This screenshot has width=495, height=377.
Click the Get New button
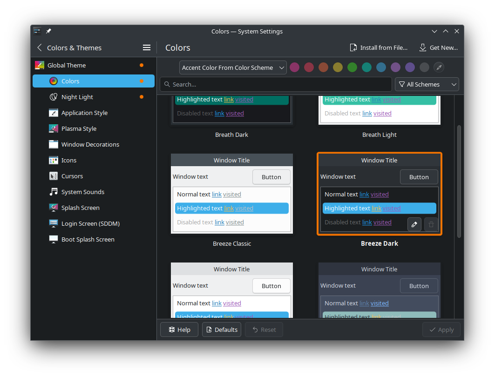tap(438, 47)
